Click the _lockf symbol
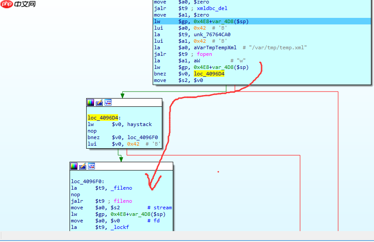The height and width of the screenshot is (242, 374). click(x=119, y=227)
